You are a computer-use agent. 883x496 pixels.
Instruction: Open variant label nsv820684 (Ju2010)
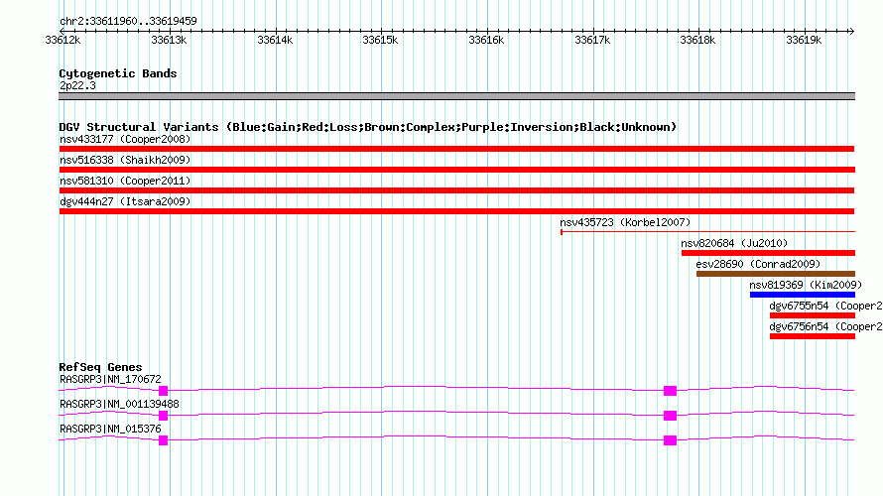pyautogui.click(x=734, y=243)
